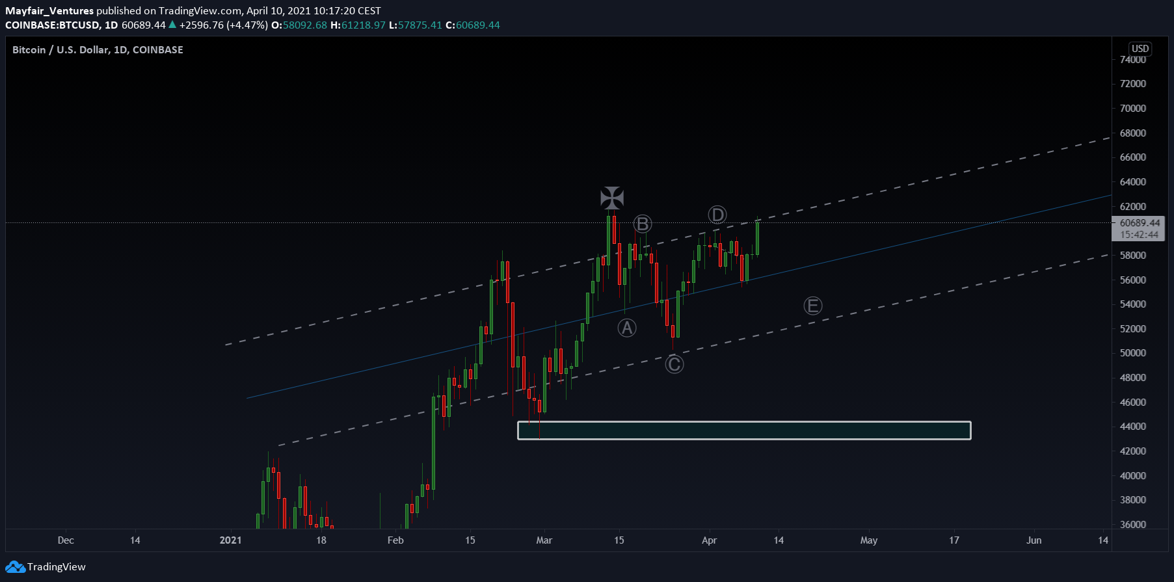Click the change value +2596.76 (+4.47%)
This screenshot has height=582, width=1174.
coord(224,25)
